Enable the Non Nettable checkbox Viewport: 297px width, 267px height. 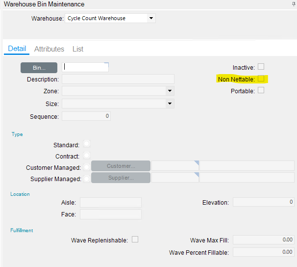pyautogui.click(x=261, y=79)
